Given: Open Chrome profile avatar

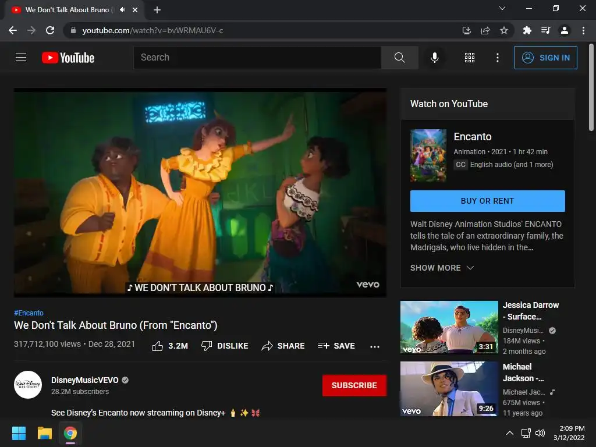Looking at the screenshot, I should point(565,30).
